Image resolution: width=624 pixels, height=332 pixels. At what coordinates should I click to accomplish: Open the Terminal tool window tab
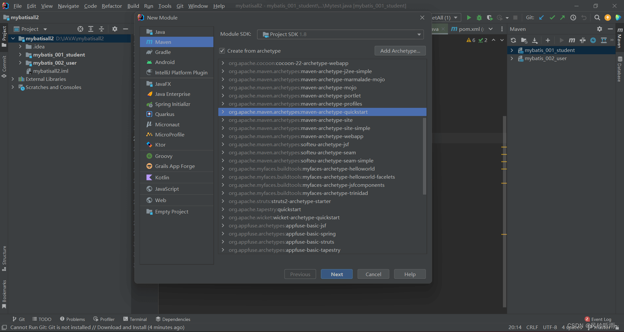point(135,319)
